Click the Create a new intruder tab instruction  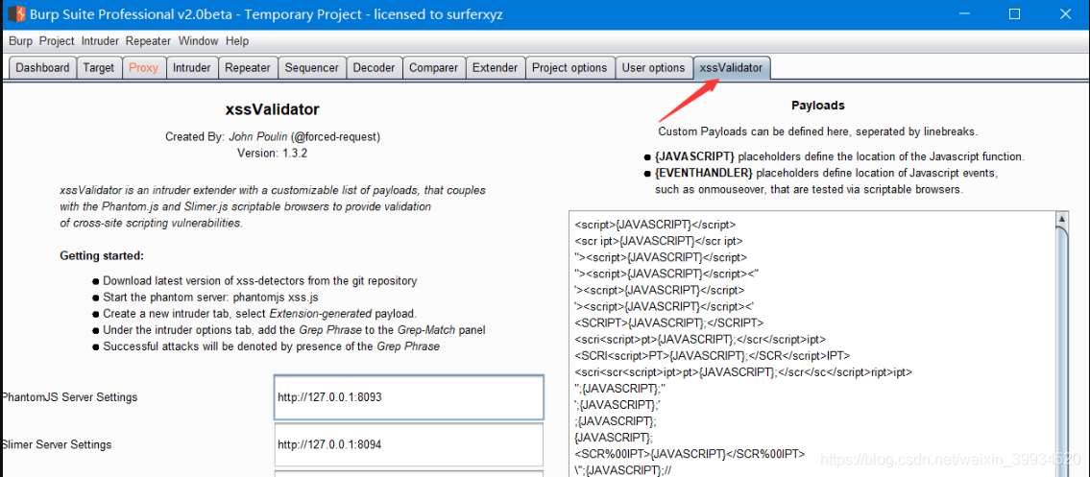259,314
